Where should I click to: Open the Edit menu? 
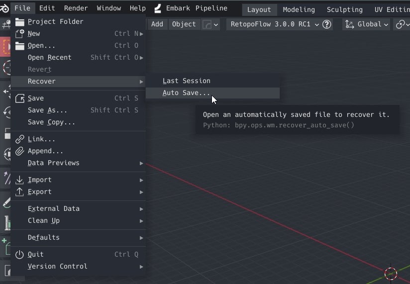[x=47, y=8]
